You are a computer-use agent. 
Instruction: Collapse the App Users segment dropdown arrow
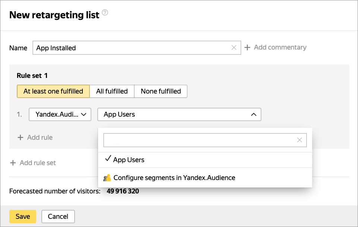(254, 114)
